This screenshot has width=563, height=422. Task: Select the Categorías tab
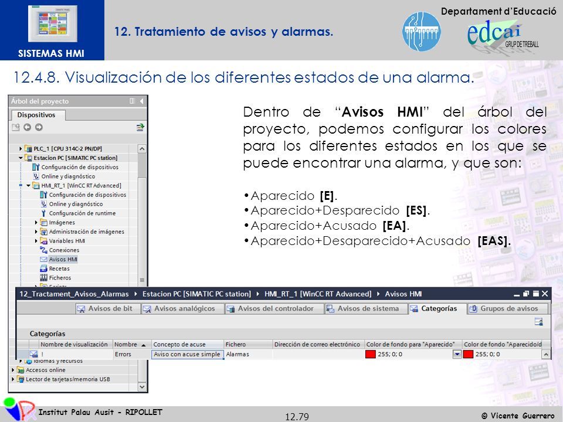click(437, 309)
